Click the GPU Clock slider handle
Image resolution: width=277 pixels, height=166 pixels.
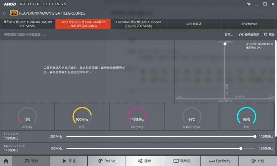coord(255,136)
